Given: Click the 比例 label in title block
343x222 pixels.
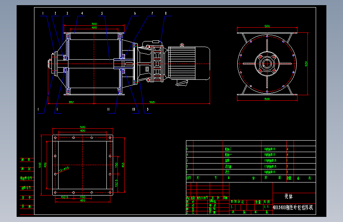Looking at the screenshot, I should click(267, 202).
